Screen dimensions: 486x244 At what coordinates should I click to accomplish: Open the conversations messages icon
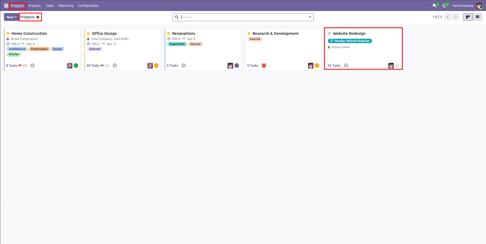pyautogui.click(x=435, y=5)
